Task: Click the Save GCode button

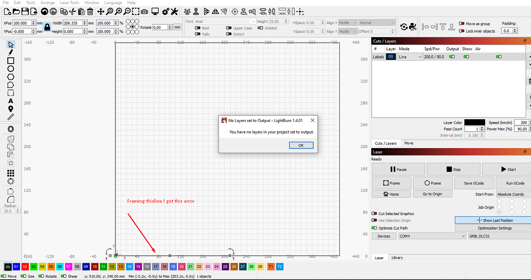Action: (x=474, y=183)
